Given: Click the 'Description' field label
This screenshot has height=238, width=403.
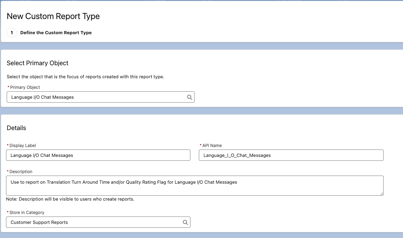Looking at the screenshot, I should [x=21, y=172].
